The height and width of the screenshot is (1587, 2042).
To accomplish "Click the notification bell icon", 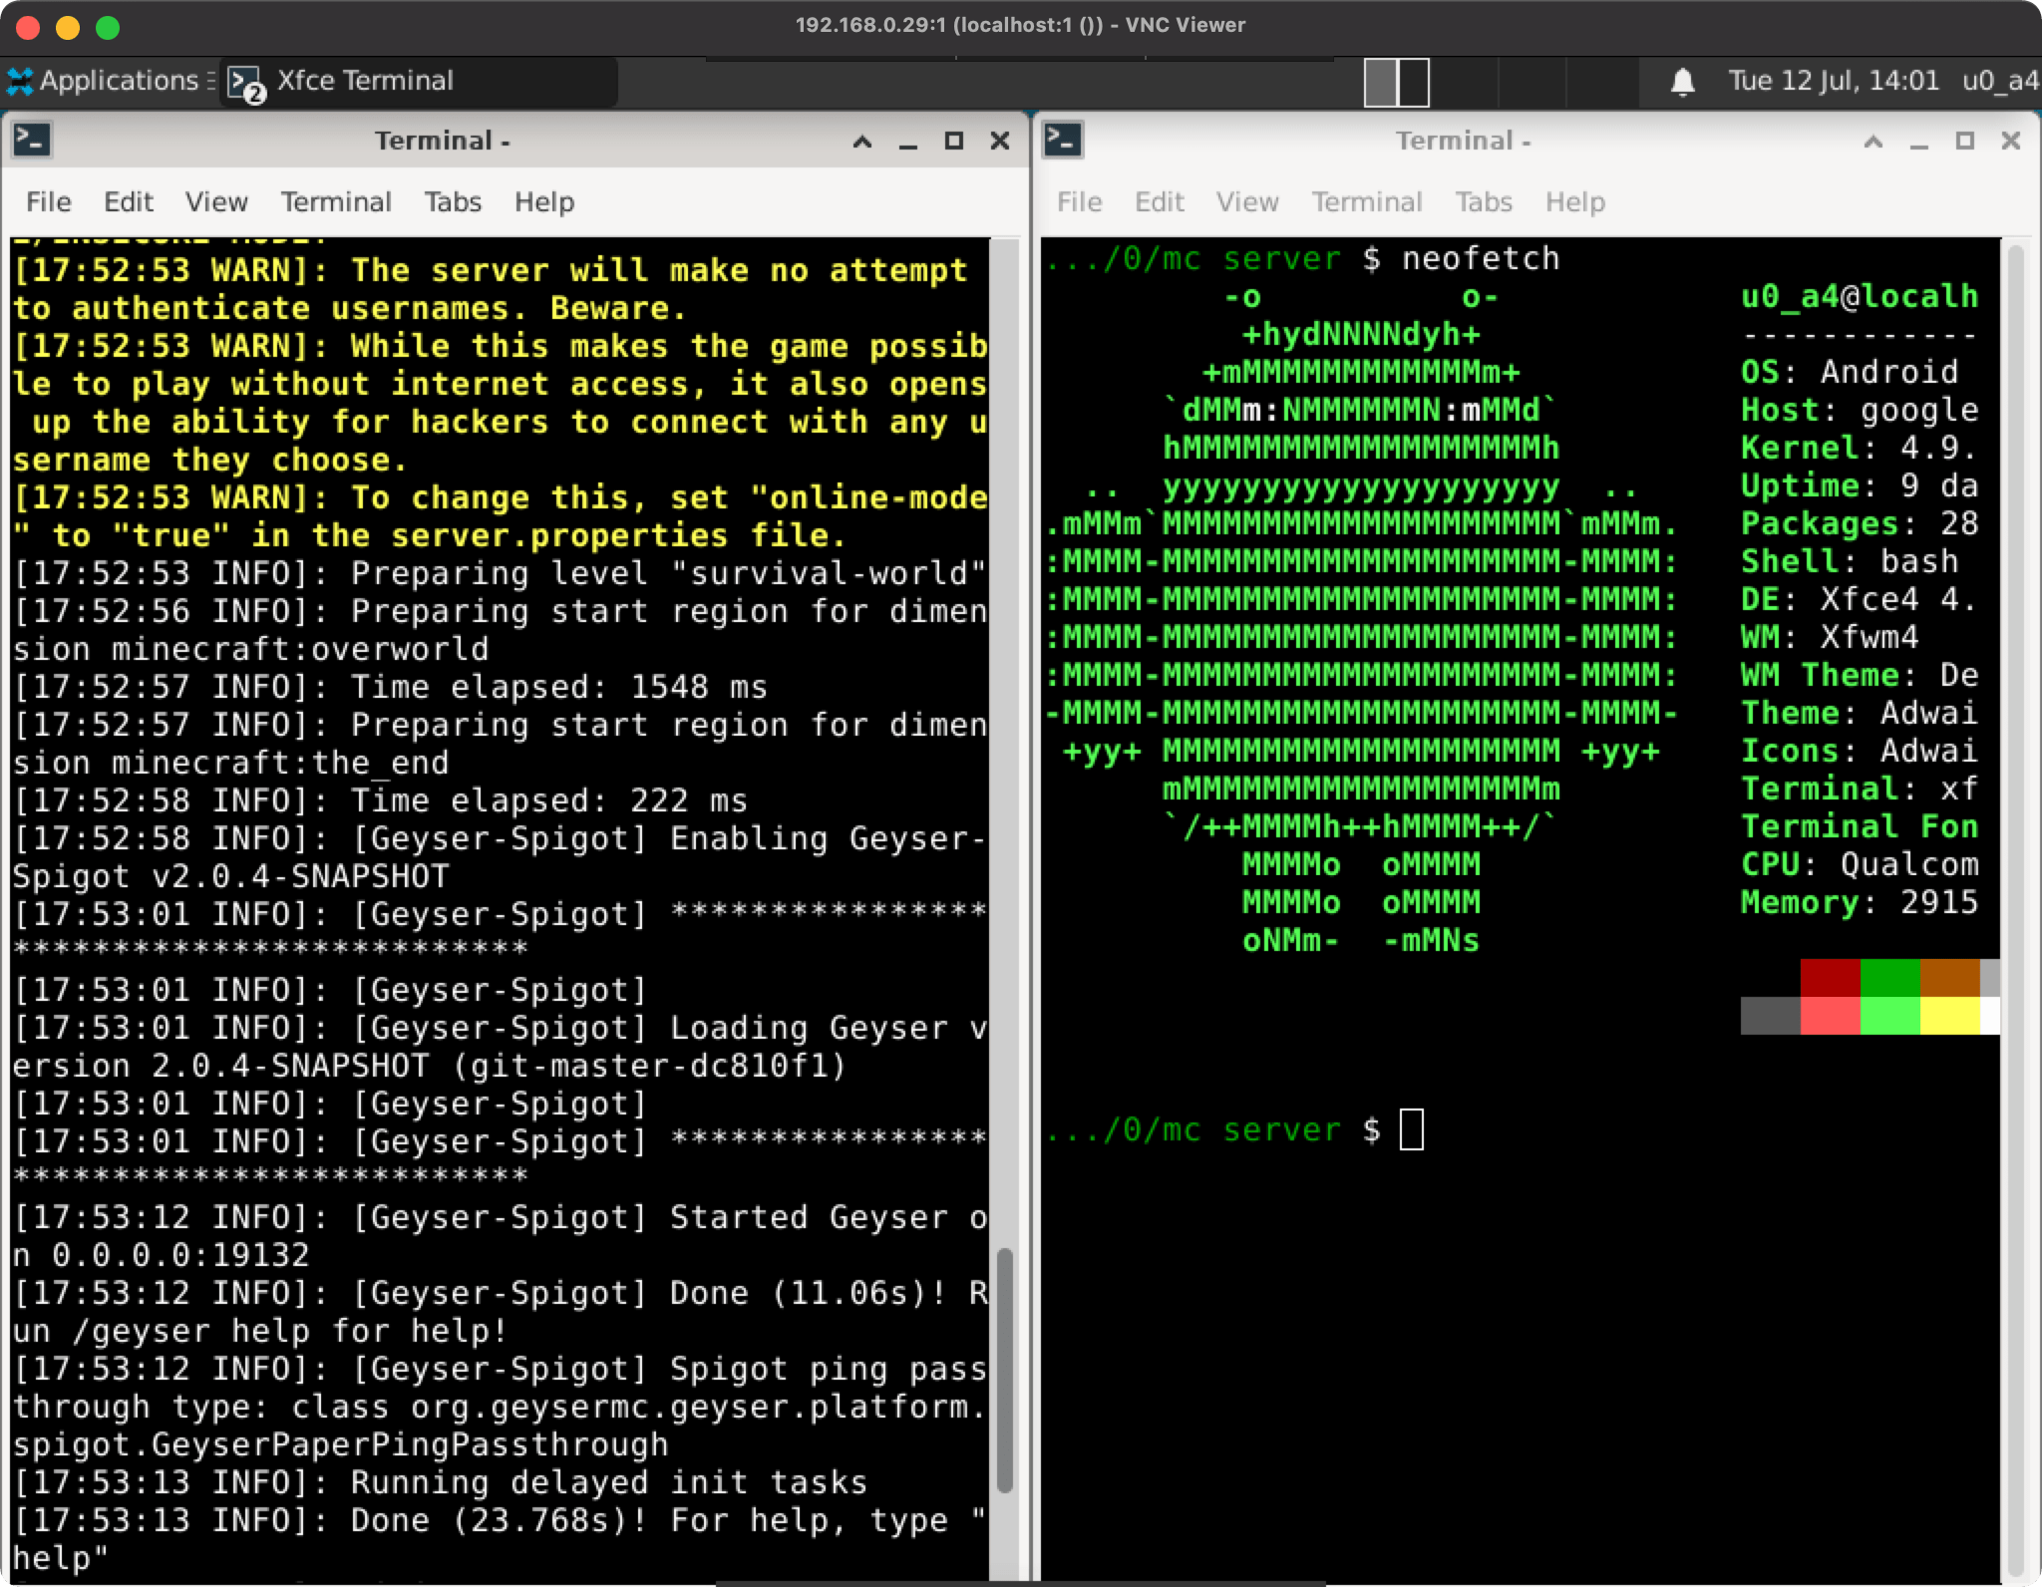I will [1682, 81].
